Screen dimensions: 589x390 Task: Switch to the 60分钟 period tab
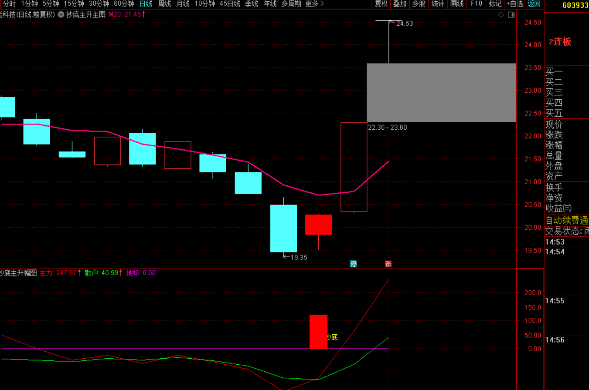[124, 4]
